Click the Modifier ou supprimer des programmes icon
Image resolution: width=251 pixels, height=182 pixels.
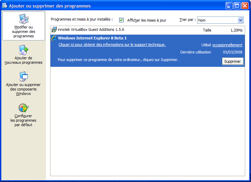pyautogui.click(x=23, y=19)
